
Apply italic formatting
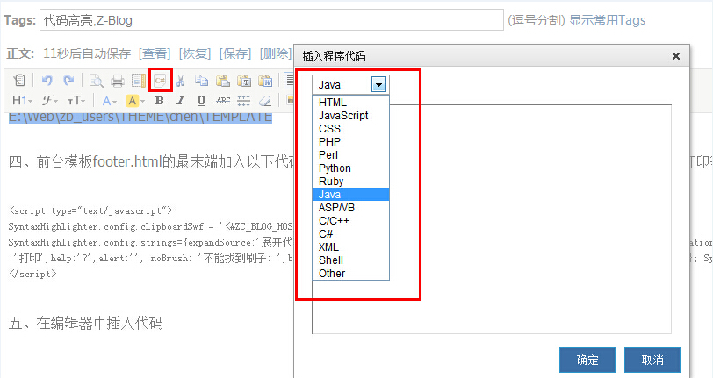(181, 100)
